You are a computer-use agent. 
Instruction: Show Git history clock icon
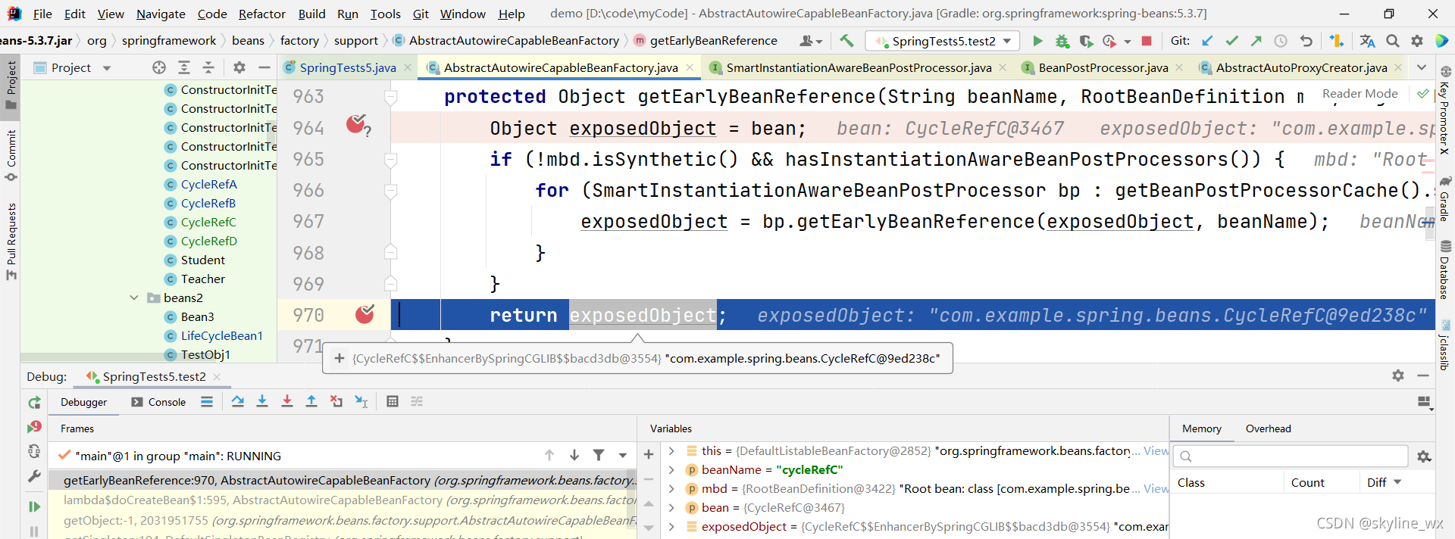point(1280,41)
